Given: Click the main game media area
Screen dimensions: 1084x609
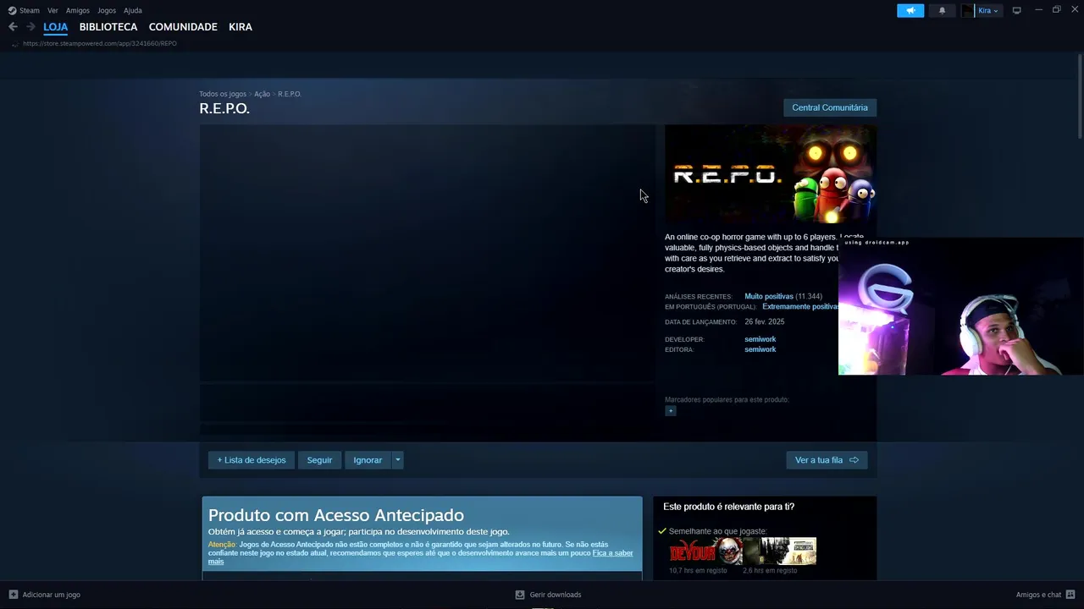Looking at the screenshot, I should (x=428, y=254).
